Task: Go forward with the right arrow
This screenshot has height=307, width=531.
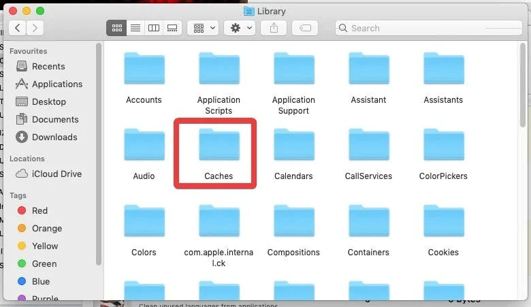Action: (34, 28)
